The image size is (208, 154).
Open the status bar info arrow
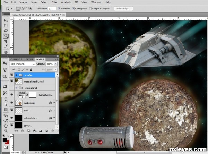pos(65,152)
